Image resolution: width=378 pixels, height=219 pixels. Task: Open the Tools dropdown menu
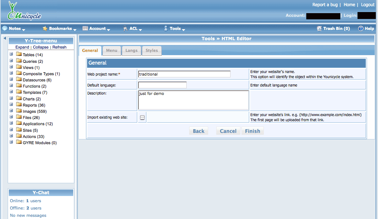(175, 28)
